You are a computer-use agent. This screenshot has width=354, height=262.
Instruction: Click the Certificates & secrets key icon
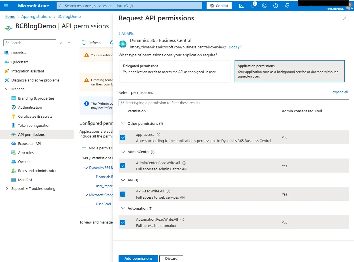[13, 116]
